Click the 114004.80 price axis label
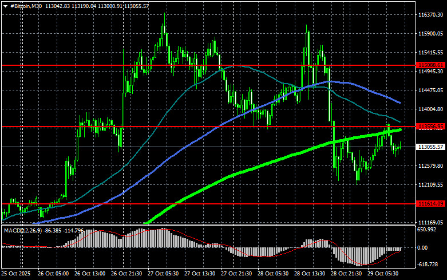This screenshot has height=280, width=447. 430,109
